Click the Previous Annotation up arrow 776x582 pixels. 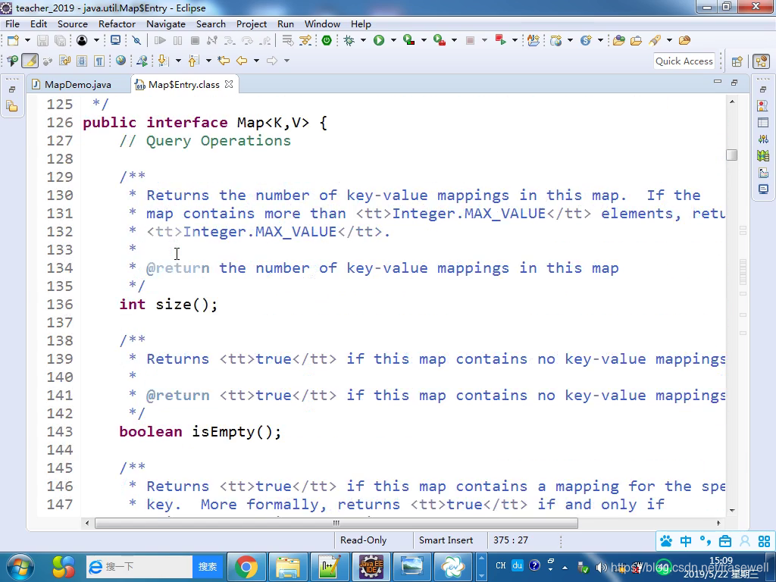coord(193,61)
